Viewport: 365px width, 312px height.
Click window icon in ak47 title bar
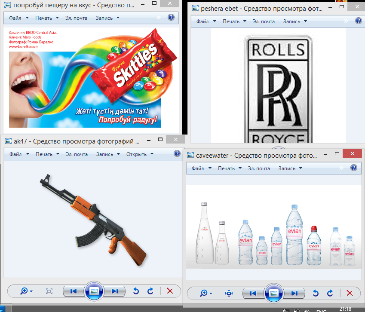(8, 141)
